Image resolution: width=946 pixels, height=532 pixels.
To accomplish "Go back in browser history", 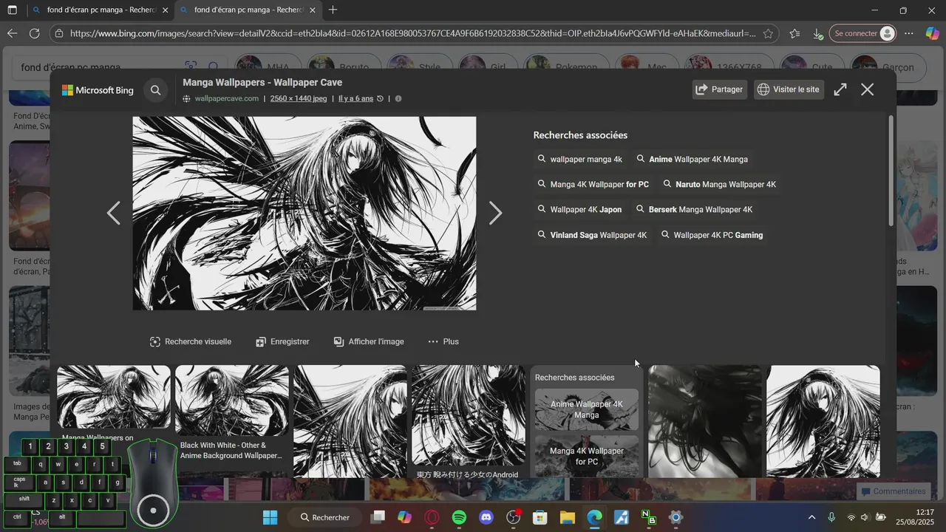I will tap(12, 33).
